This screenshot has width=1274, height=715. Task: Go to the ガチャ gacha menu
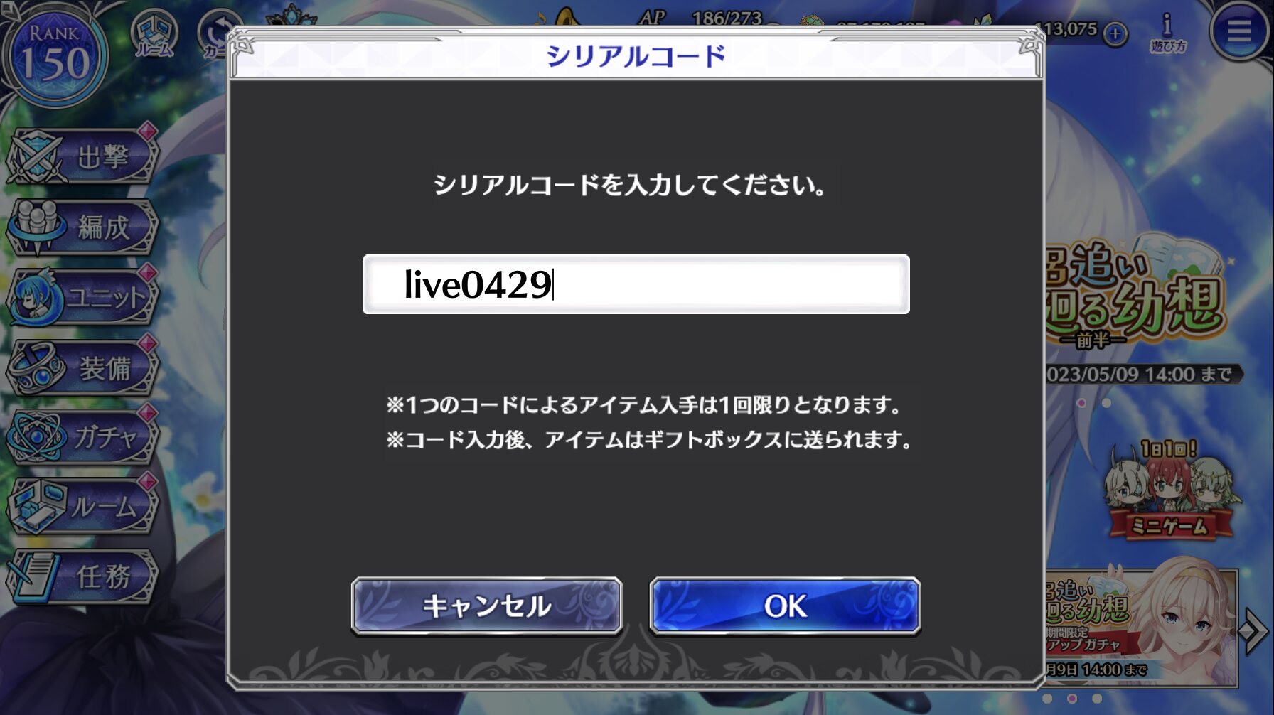82,436
